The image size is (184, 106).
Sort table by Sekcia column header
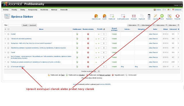tap(127, 29)
